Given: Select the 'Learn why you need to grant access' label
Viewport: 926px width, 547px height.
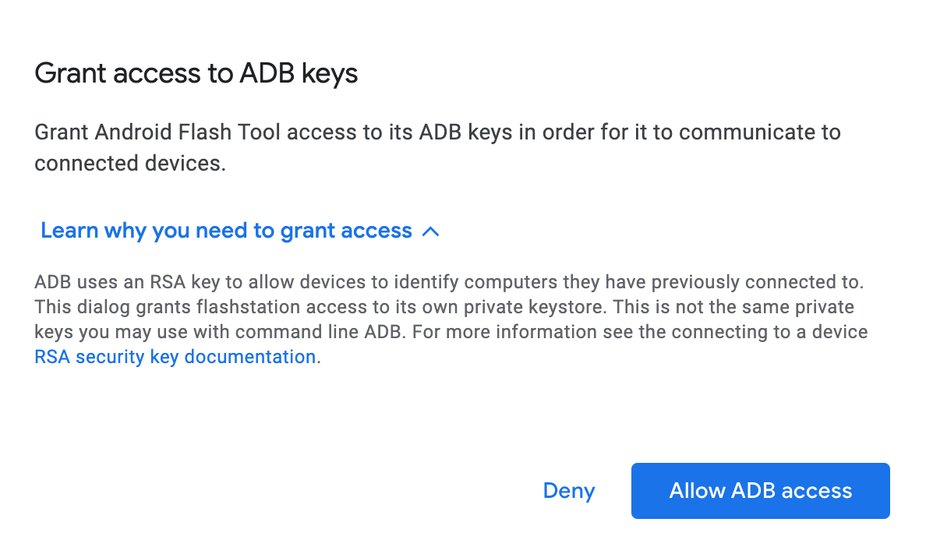Looking at the screenshot, I should pos(226,230).
